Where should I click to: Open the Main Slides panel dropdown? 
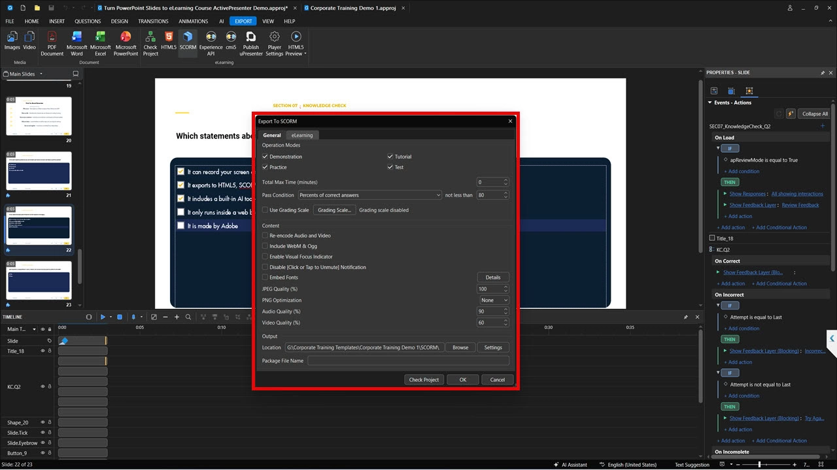pyautogui.click(x=41, y=74)
